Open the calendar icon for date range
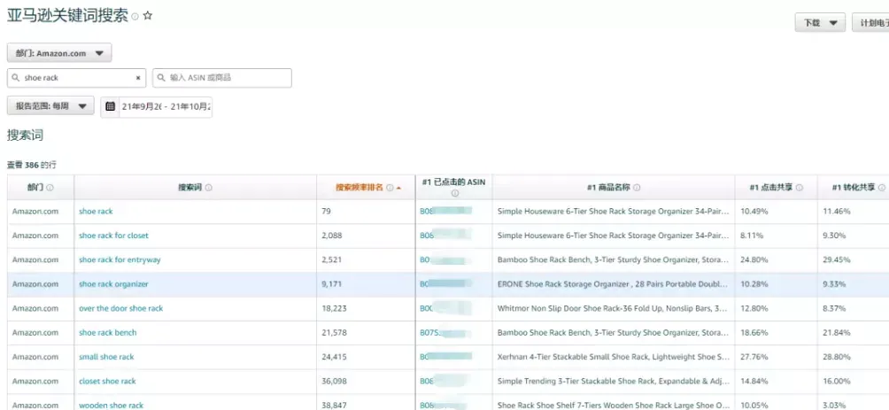The width and height of the screenshot is (889, 410). tap(110, 106)
